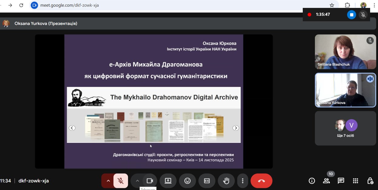Open host controls lock icon
Viewport: 378px width, 190px height.
click(x=370, y=181)
